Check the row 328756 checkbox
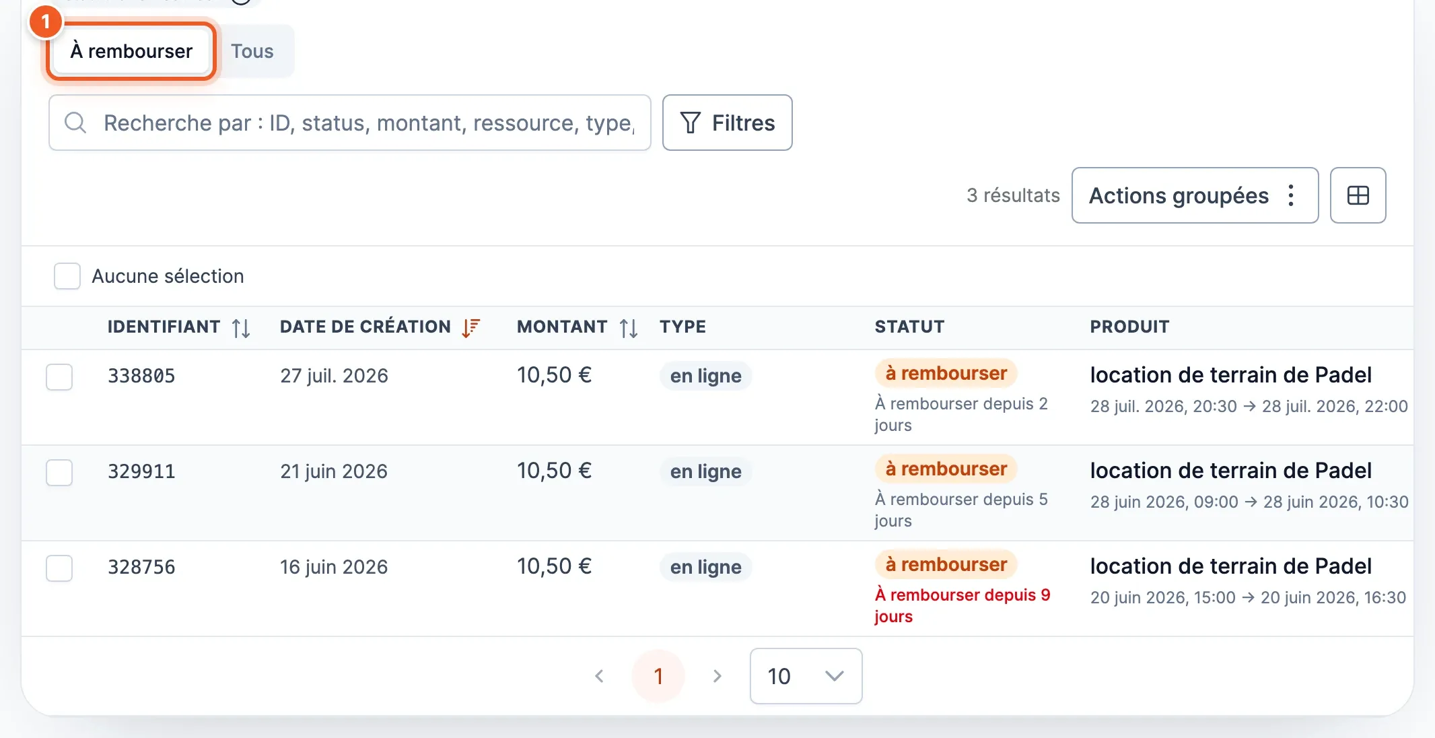1435x738 pixels. pyautogui.click(x=59, y=568)
